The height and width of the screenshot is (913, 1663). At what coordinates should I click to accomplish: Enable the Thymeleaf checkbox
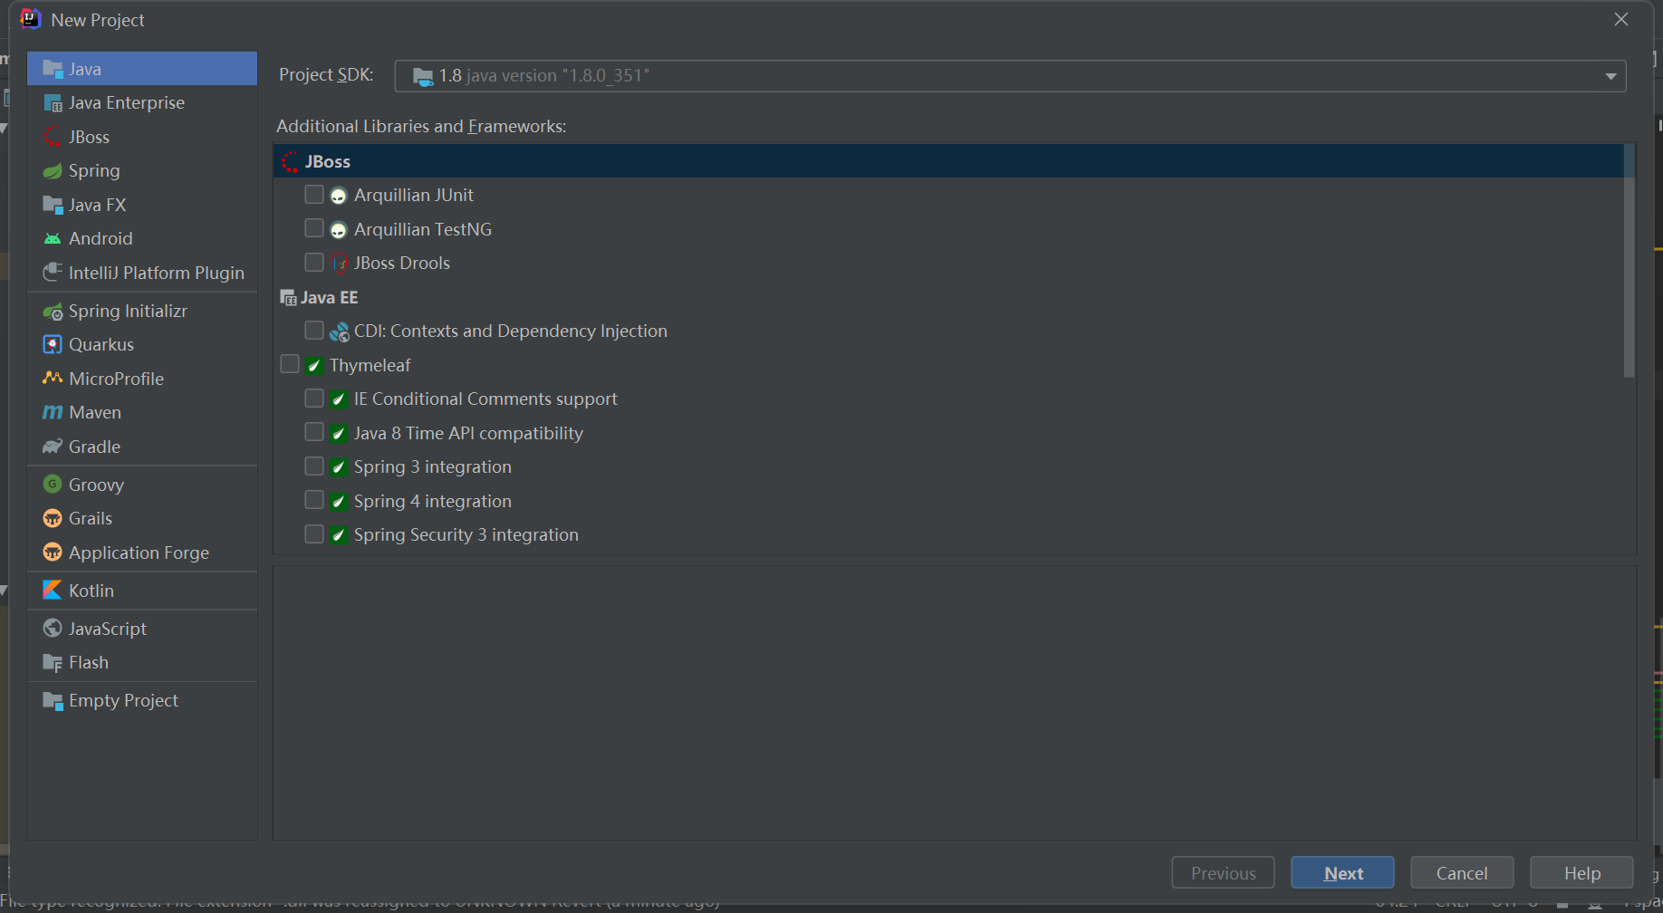(290, 364)
